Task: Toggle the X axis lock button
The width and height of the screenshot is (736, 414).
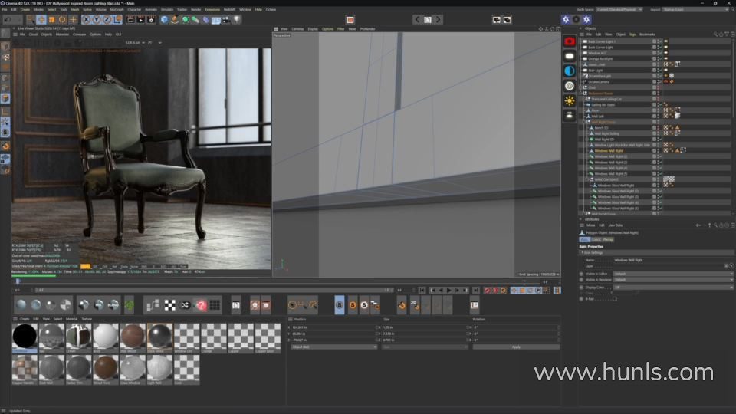Action: pos(86,19)
